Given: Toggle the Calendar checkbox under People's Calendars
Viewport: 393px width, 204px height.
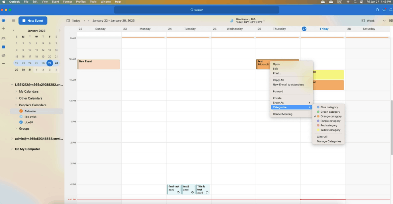Looking at the screenshot, I should [x=21, y=111].
